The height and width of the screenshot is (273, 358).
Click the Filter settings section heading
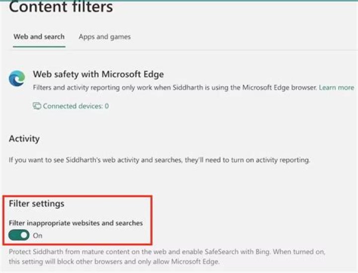[36, 204]
